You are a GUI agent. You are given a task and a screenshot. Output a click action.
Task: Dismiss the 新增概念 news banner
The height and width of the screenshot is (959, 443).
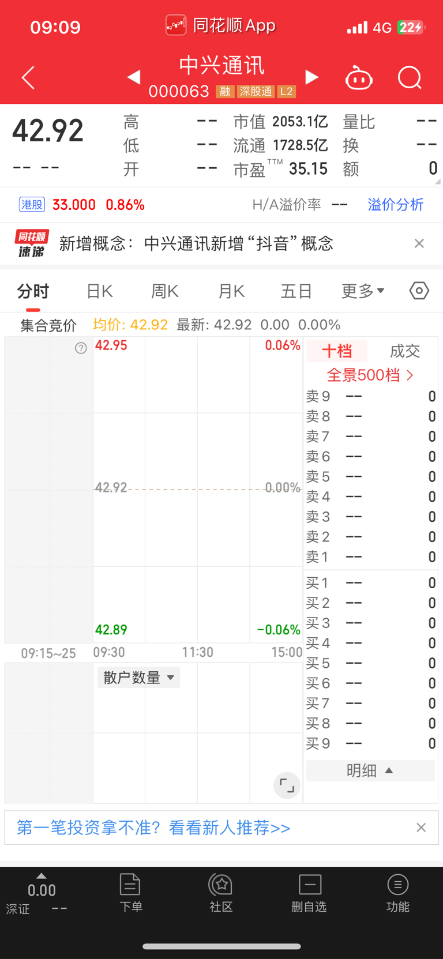coord(419,243)
